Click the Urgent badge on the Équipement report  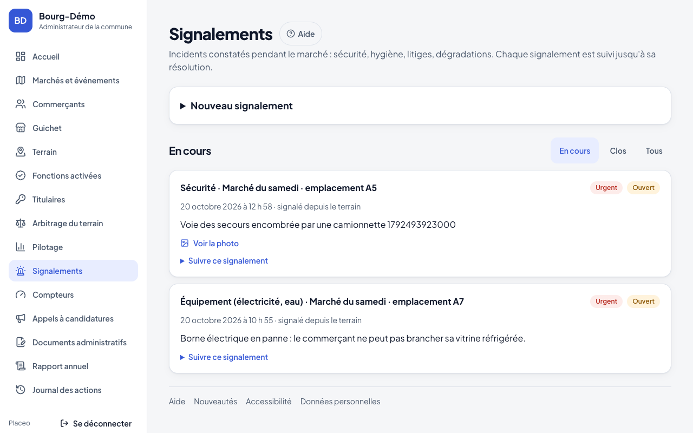pyautogui.click(x=606, y=301)
